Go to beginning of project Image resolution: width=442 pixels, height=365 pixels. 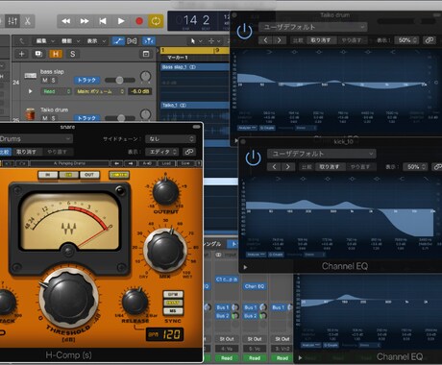point(103,21)
